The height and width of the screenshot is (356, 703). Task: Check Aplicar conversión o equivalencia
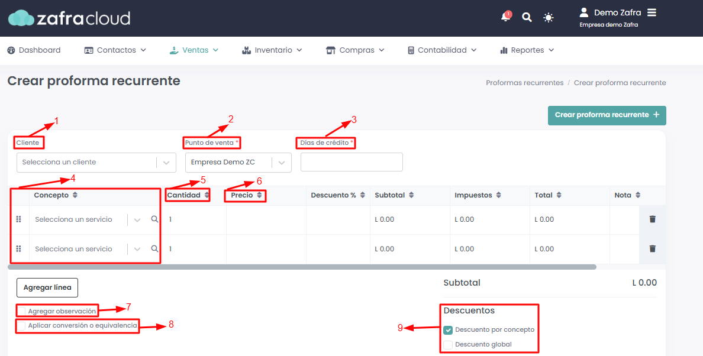click(21, 326)
